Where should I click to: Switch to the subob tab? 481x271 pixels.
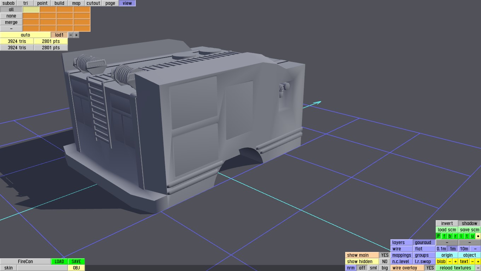click(x=8, y=3)
